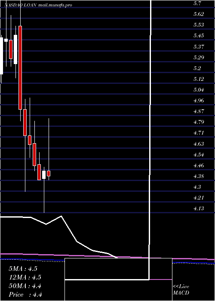Click the <<Live MACD label
The height and width of the screenshot is (301, 215).
click(x=181, y=290)
